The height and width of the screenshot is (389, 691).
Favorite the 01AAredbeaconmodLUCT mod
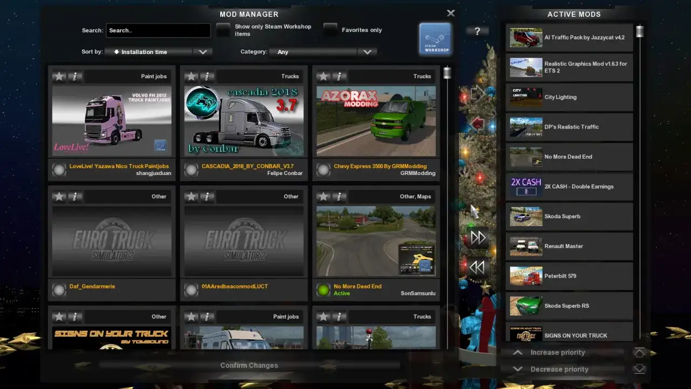tap(191, 197)
